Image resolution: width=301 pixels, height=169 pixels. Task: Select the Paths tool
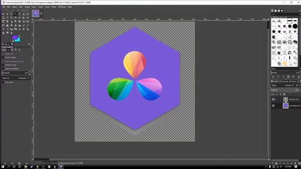pyautogui.click(x=3, y=18)
